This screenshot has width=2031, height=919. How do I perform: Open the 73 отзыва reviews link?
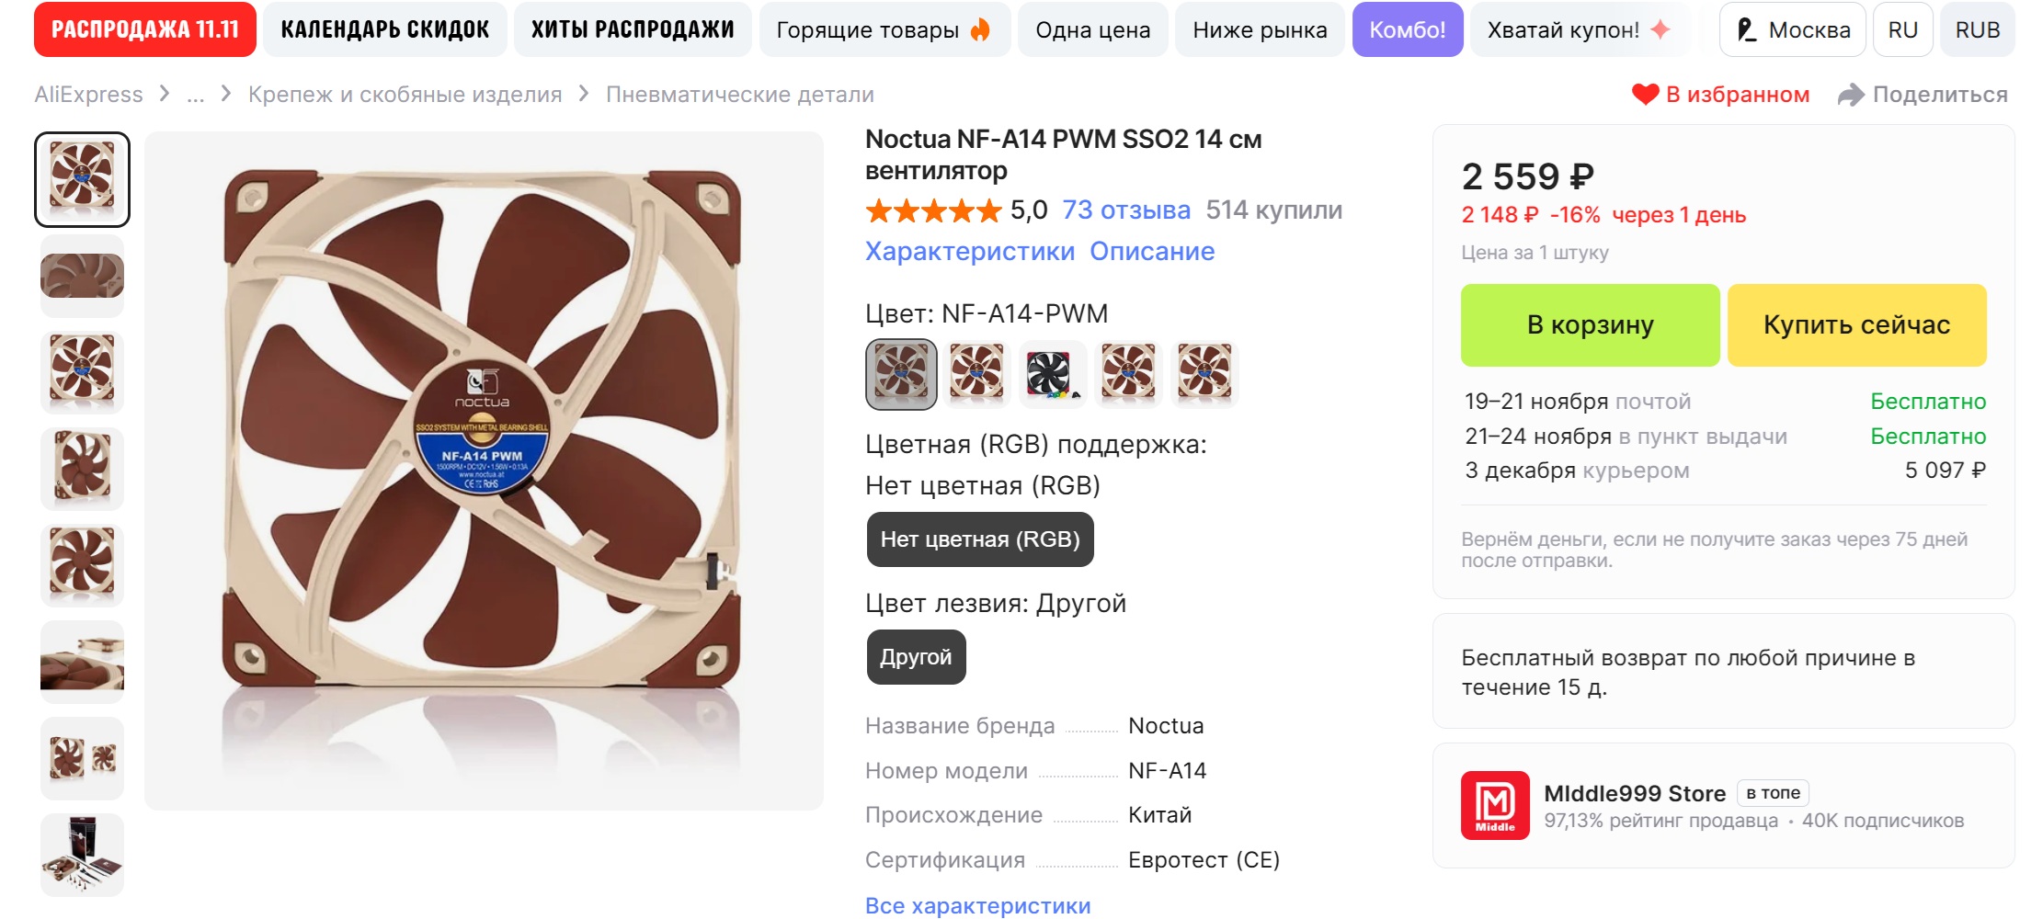tap(1126, 210)
